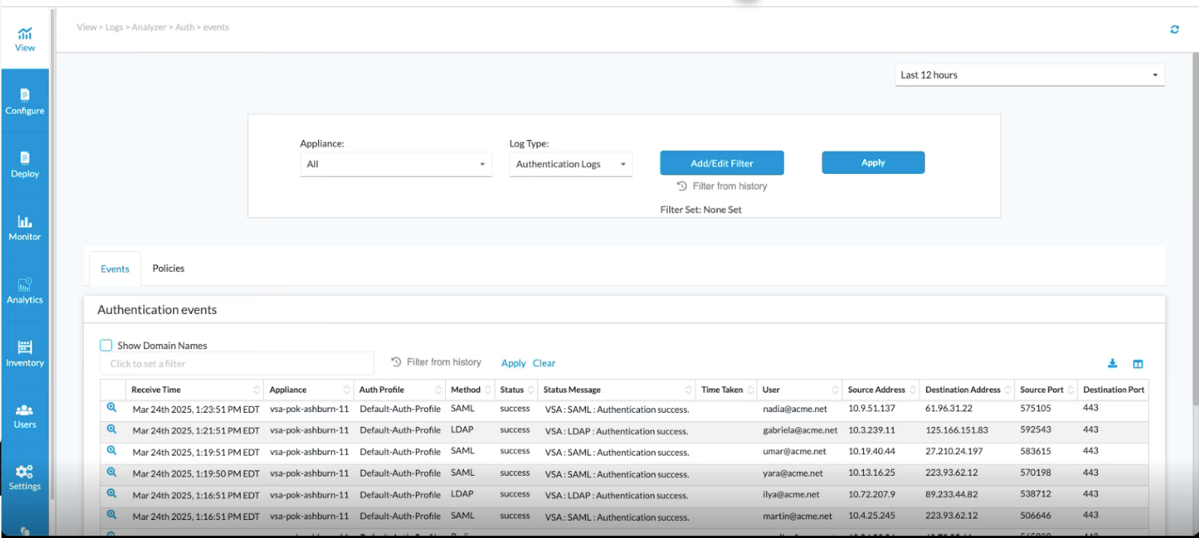Viewport: 1199px width, 538px height.
Task: Open Filter from history under Add/Edit Filter
Action: 722,186
